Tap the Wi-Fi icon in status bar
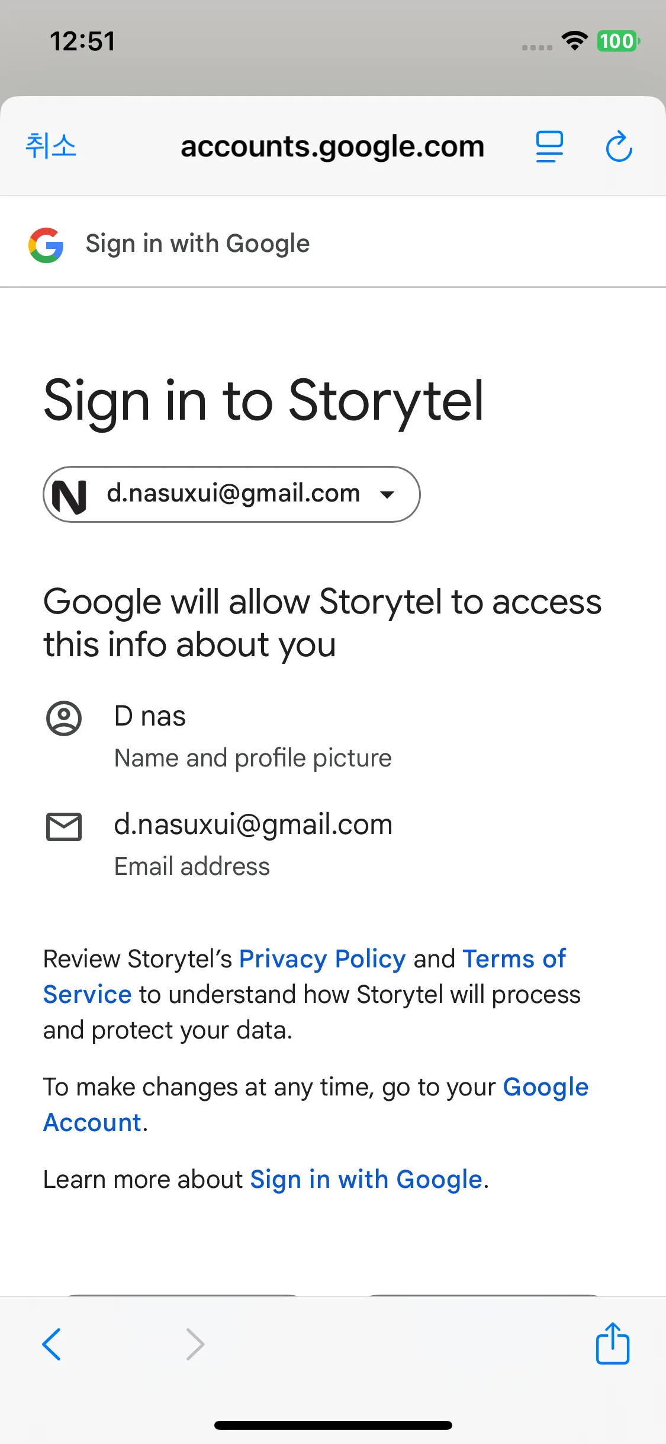The image size is (666, 1444). [574, 40]
